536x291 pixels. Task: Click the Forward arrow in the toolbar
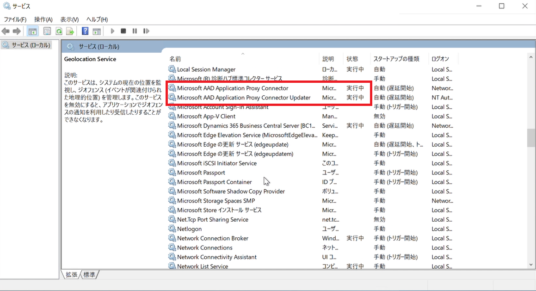point(17,31)
